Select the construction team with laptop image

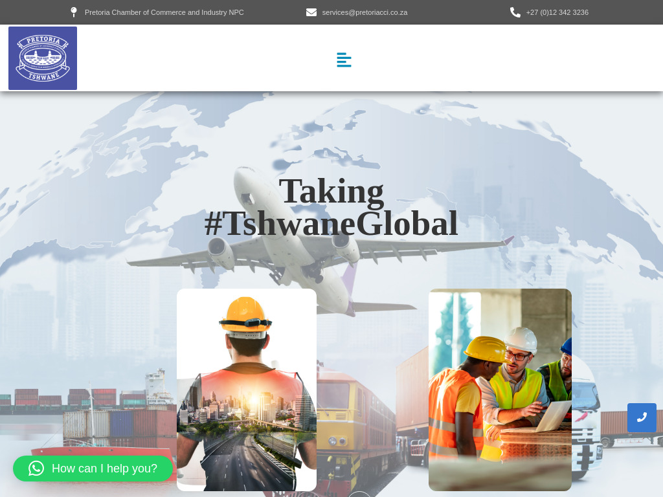click(x=500, y=390)
